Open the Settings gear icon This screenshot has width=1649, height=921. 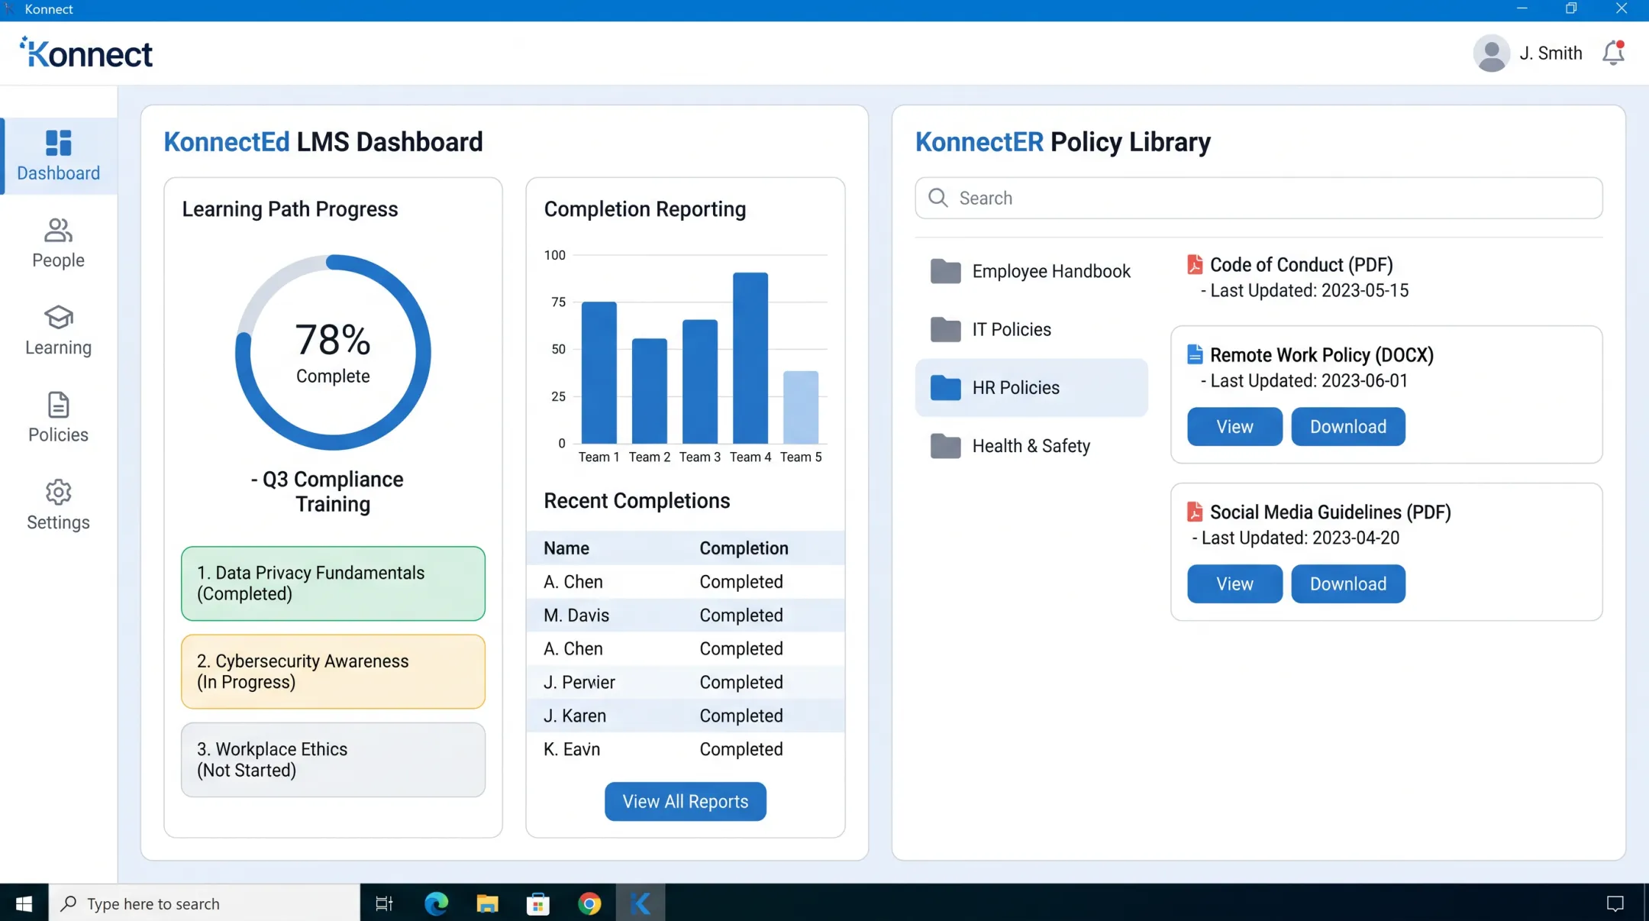[59, 492]
